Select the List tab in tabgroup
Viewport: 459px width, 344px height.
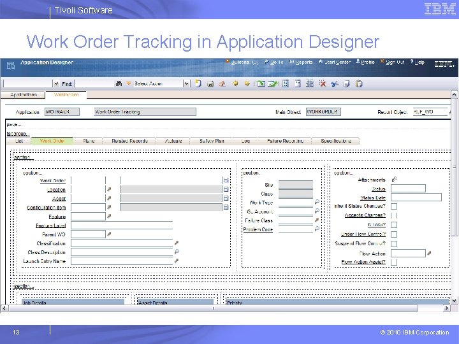coord(19,141)
